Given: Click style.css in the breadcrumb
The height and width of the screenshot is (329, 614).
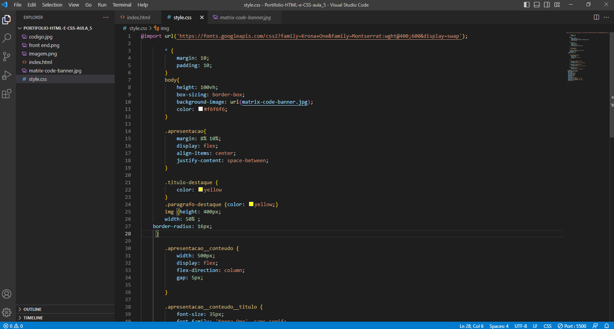Looking at the screenshot, I should pyautogui.click(x=138, y=28).
